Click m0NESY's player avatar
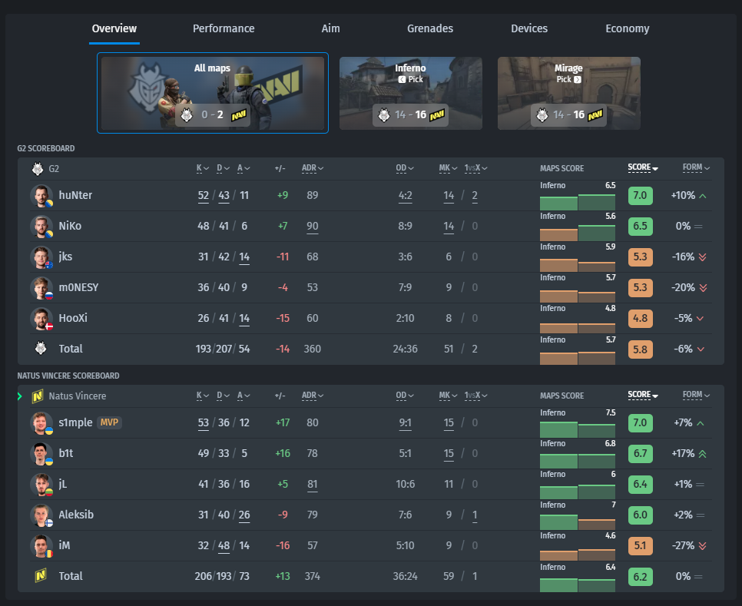 point(41,288)
